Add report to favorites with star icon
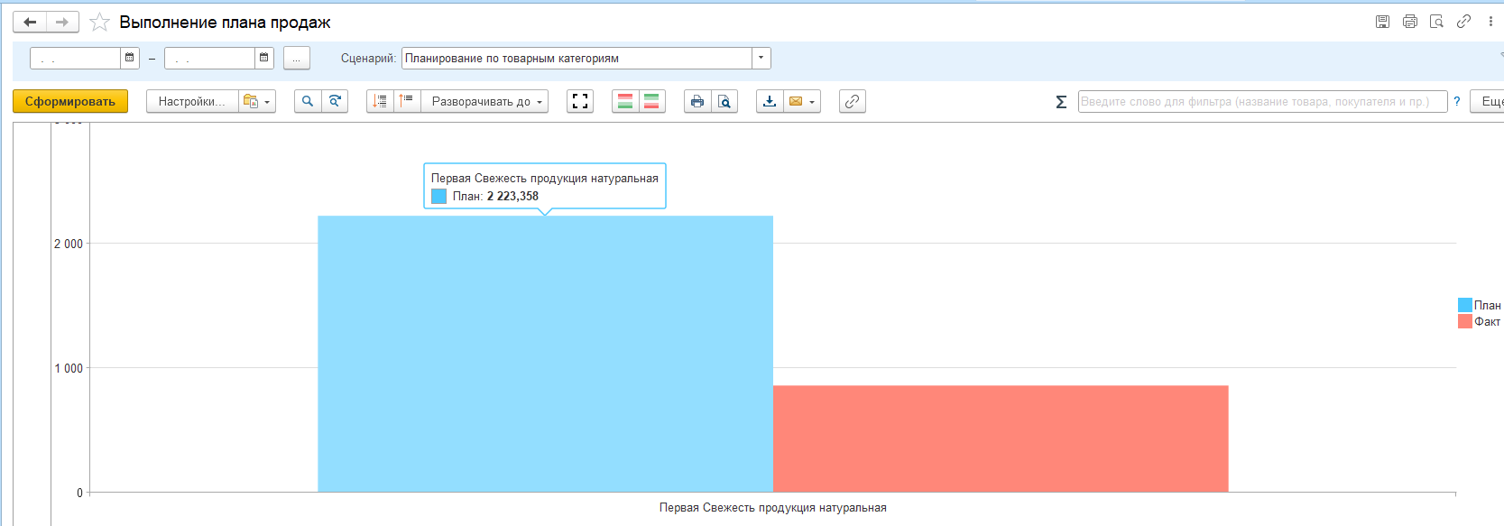The height and width of the screenshot is (526, 1504). coord(99,22)
